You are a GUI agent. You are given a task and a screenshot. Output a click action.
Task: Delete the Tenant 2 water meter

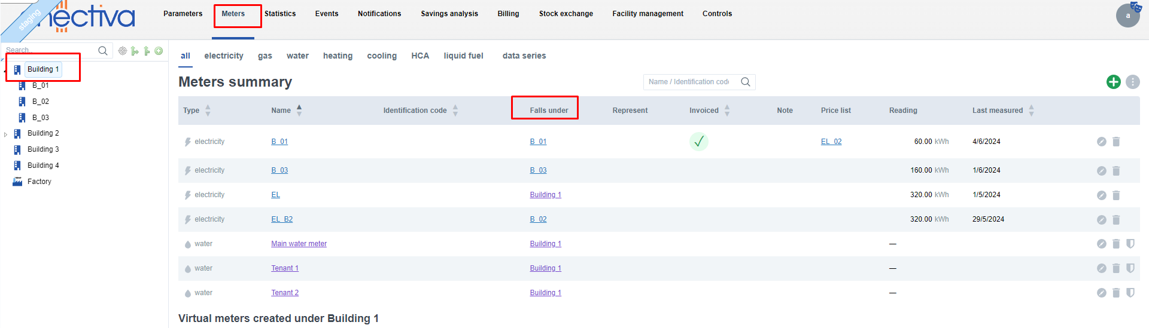coord(1116,293)
